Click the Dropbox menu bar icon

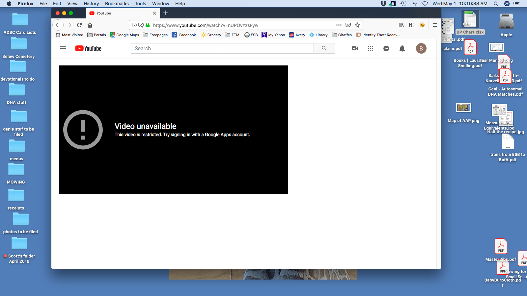(383, 4)
